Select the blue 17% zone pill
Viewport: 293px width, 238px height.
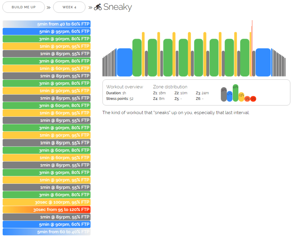230,96
